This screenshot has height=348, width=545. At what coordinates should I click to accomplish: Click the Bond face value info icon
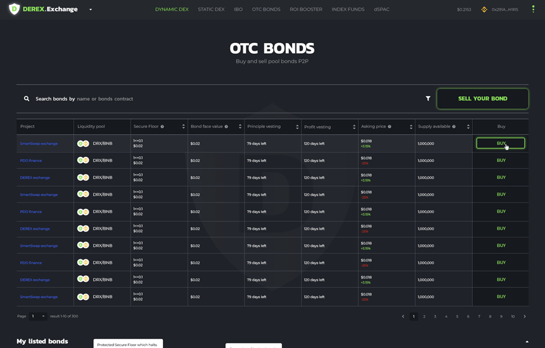(226, 127)
